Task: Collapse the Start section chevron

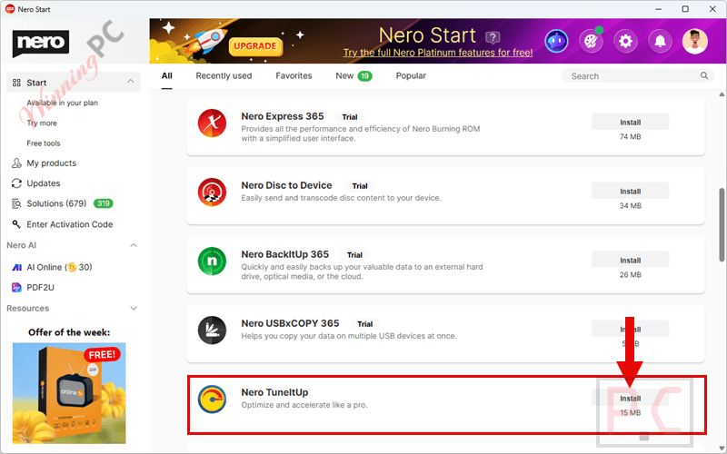Action: [x=131, y=81]
